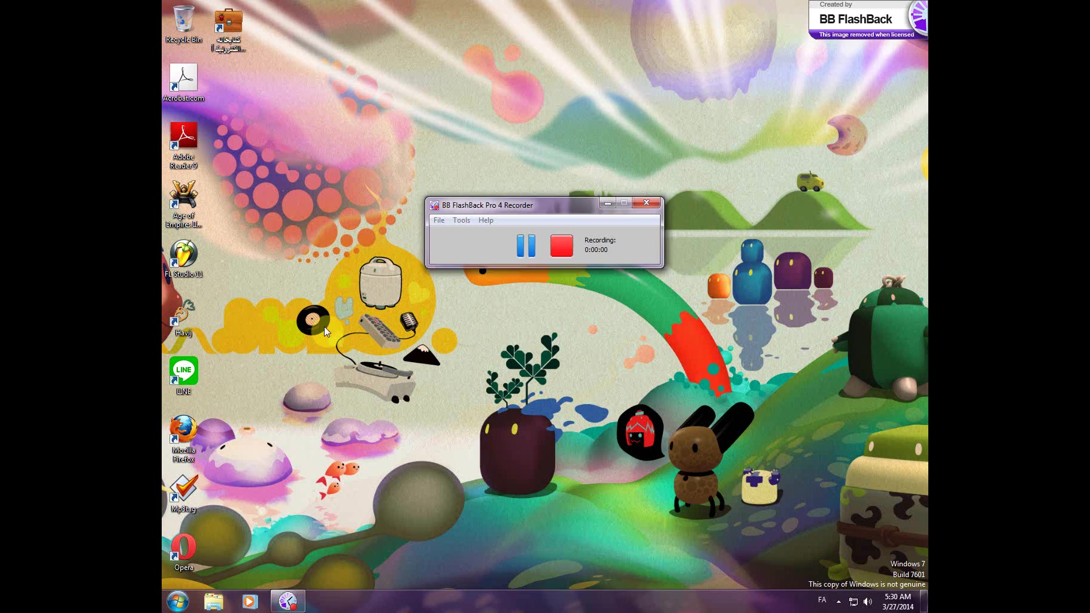Close the BB FlashBack Pro 4 Recorder window
1090x613 pixels.
[646, 203]
